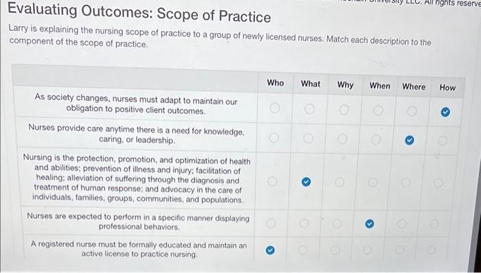481x273 pixels.
Task: Select When for the society changes statement
Action: pos(378,110)
